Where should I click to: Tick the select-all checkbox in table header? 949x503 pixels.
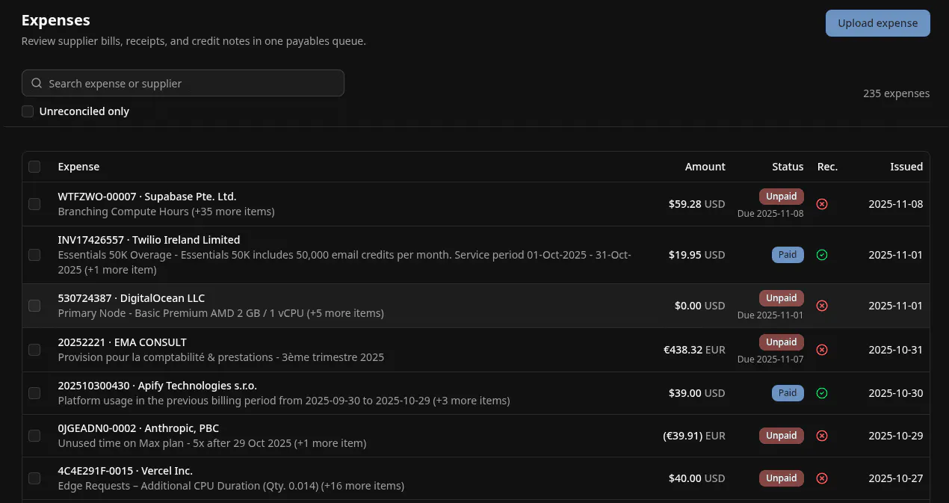click(34, 167)
